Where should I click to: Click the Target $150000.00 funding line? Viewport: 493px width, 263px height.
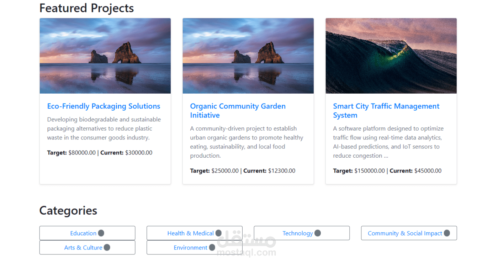pos(387,171)
